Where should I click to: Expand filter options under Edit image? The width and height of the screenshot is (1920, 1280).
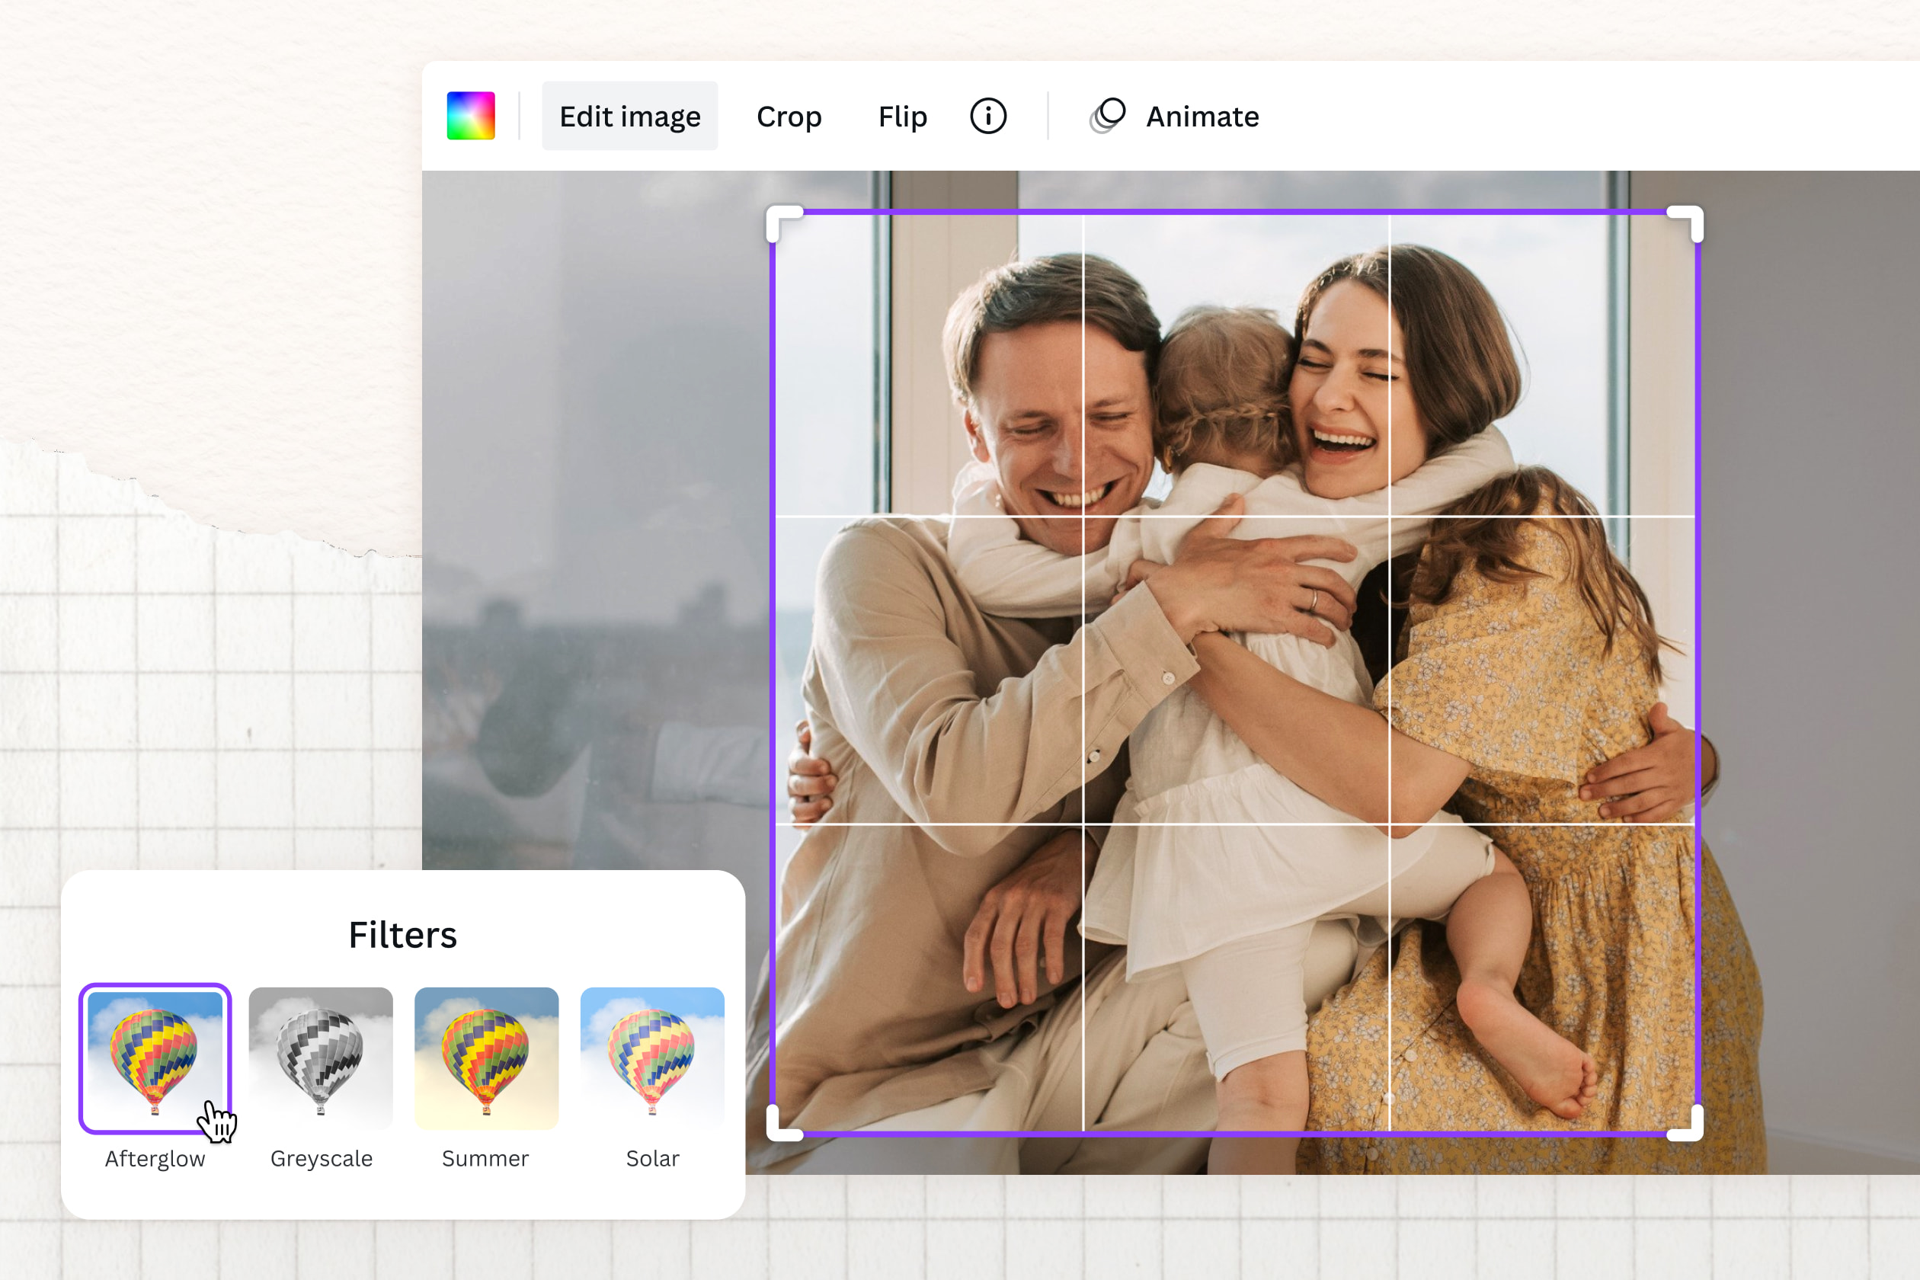[629, 116]
